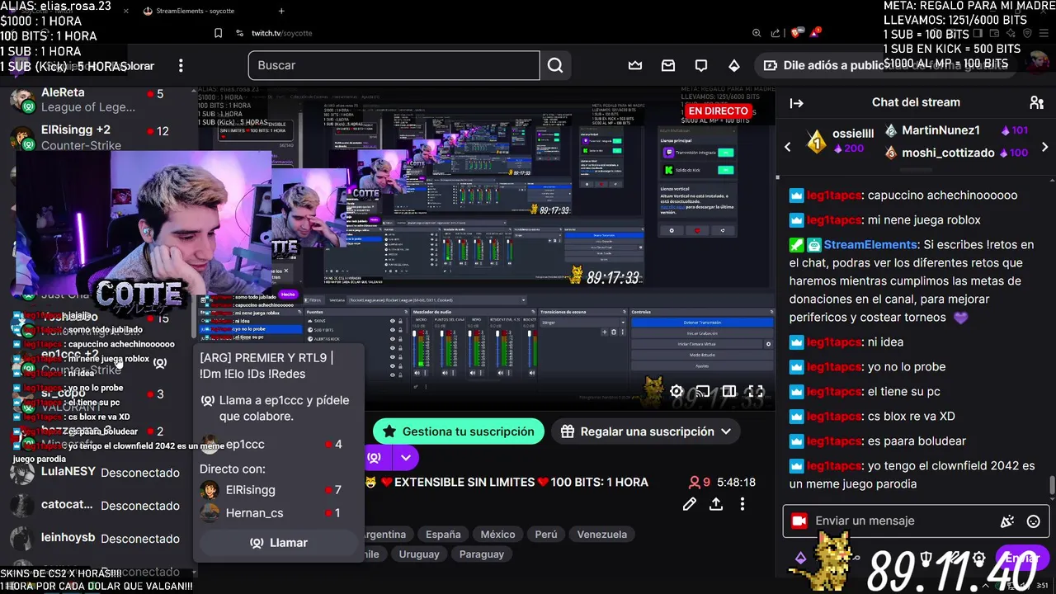Click the chat scrollbar thumb
The height and width of the screenshot is (594, 1056).
[x=1051, y=487]
